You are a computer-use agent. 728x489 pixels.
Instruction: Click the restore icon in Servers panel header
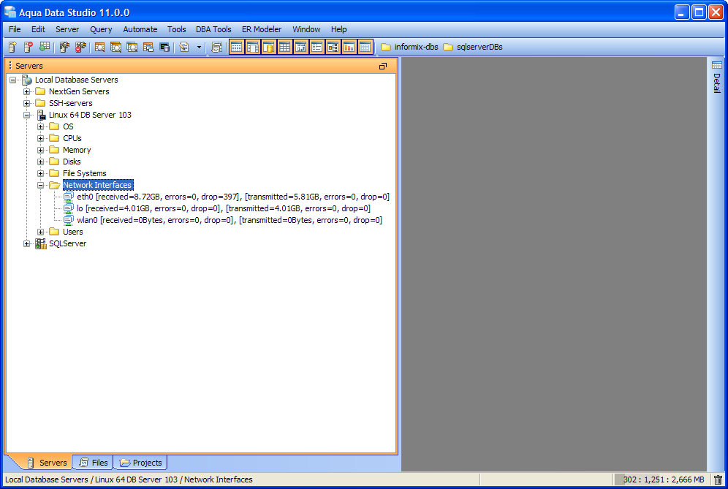tap(382, 66)
